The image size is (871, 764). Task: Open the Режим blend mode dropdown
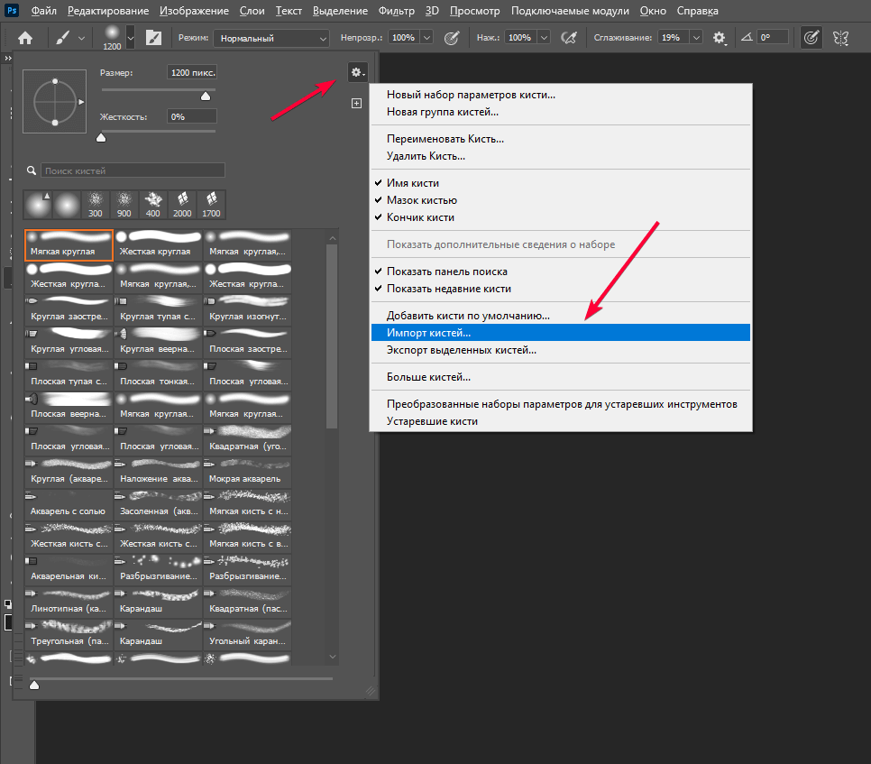click(x=271, y=39)
